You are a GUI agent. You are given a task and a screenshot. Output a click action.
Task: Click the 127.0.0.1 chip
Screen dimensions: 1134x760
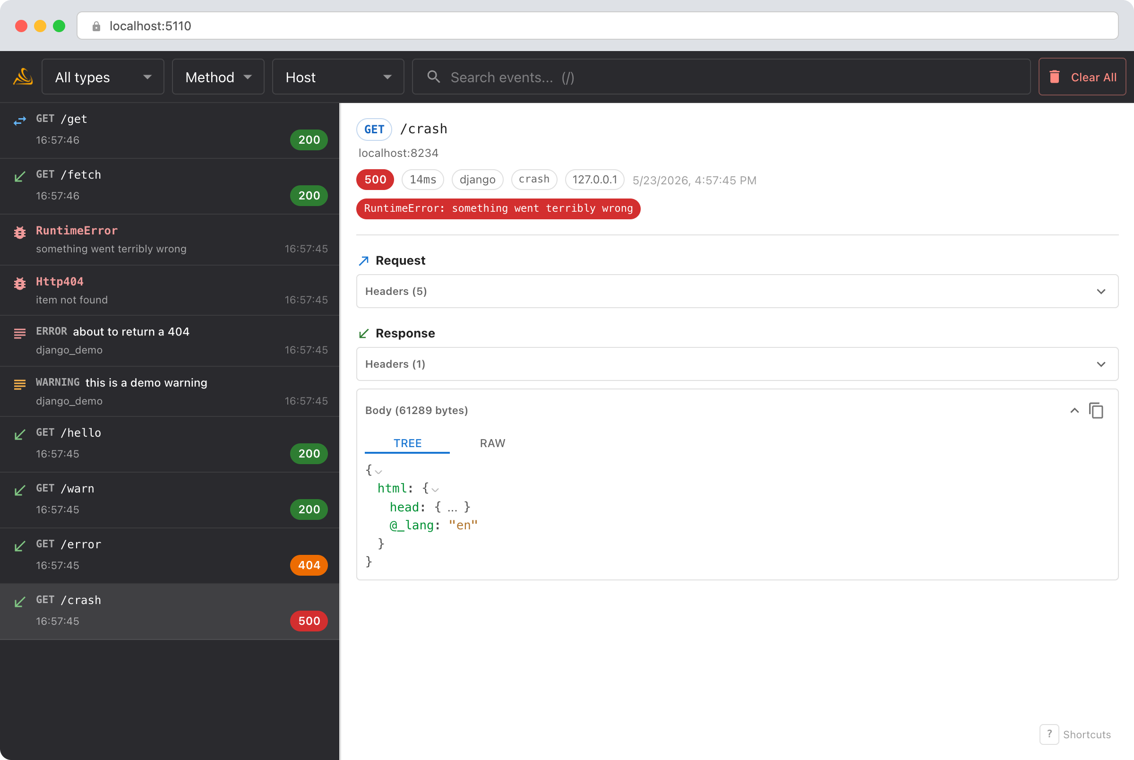[595, 180]
